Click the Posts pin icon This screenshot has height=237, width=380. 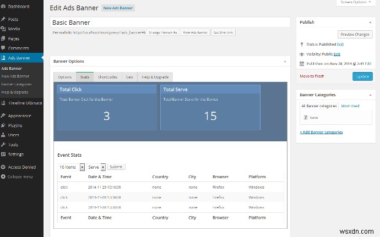(3, 19)
